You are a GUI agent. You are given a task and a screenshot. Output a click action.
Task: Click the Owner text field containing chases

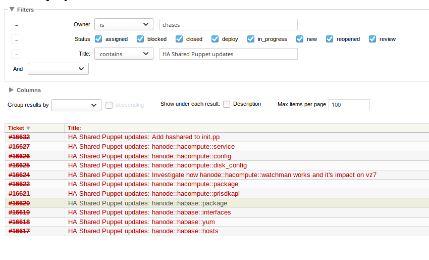228,25
